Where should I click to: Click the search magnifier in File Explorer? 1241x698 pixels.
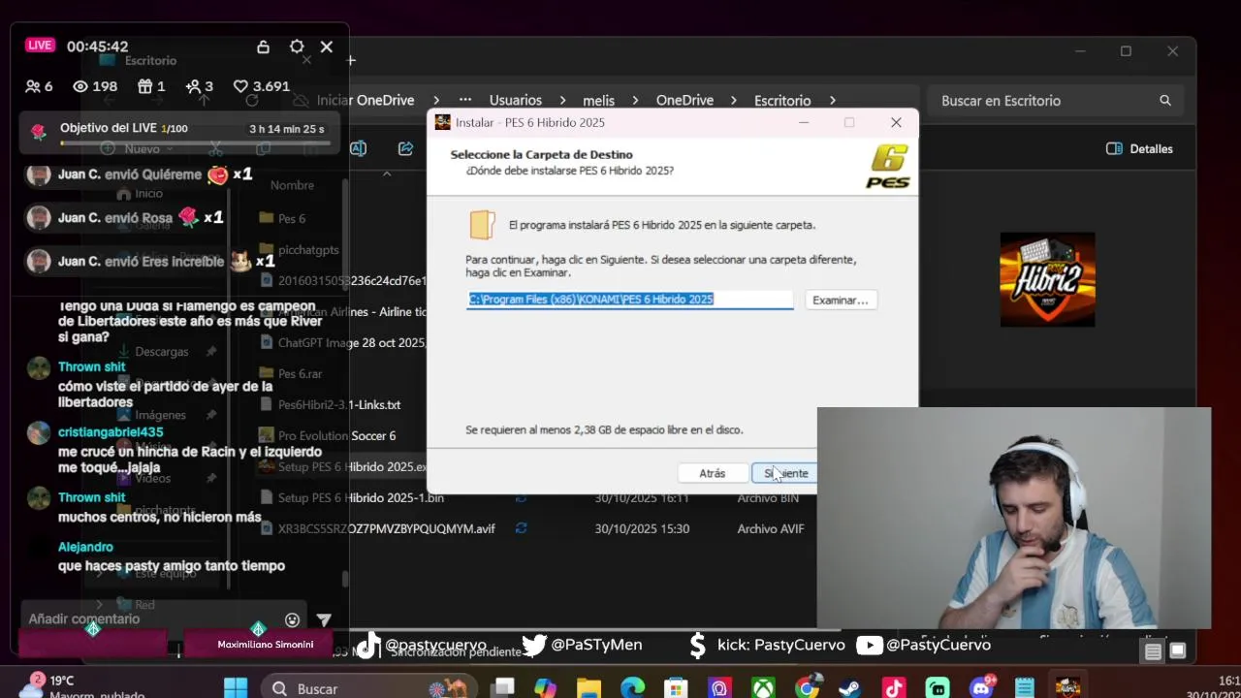(1165, 101)
